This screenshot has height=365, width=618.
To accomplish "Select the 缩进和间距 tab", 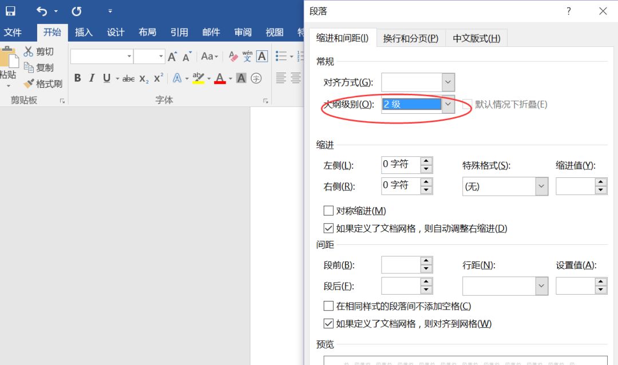I will [343, 38].
